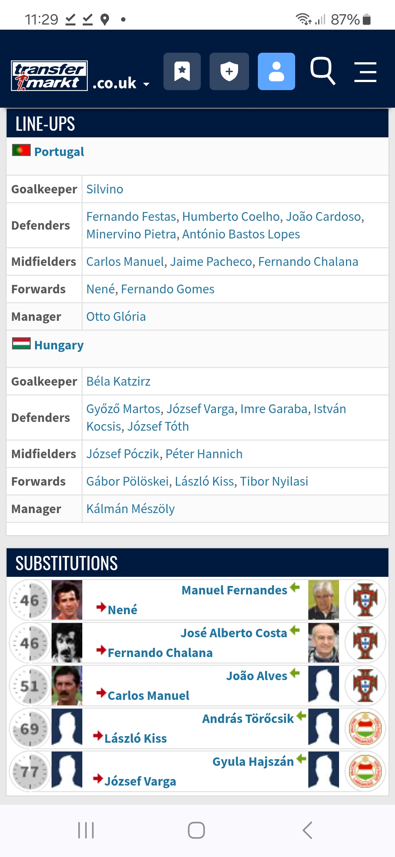Open the Hungary team link
Image resolution: width=395 pixels, height=857 pixels.
pyautogui.click(x=59, y=345)
